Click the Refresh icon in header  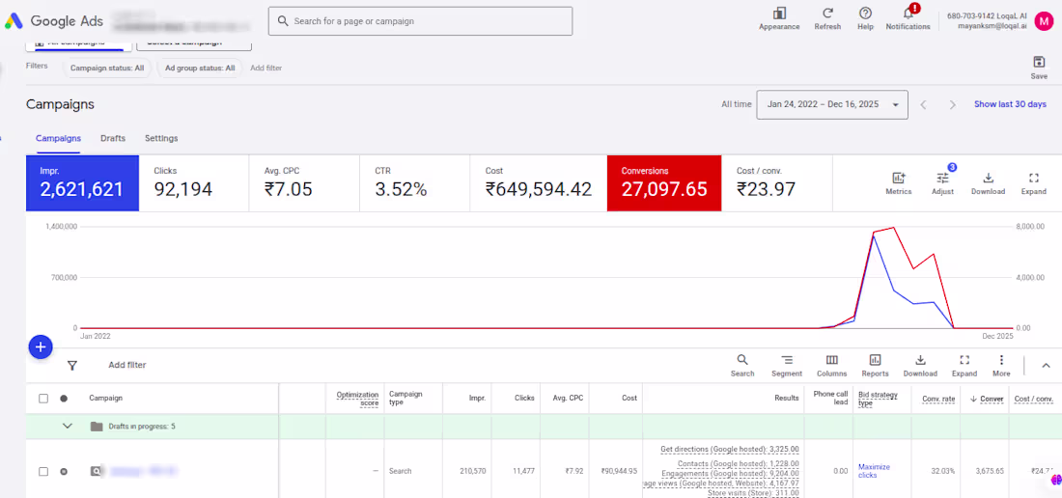tap(827, 13)
